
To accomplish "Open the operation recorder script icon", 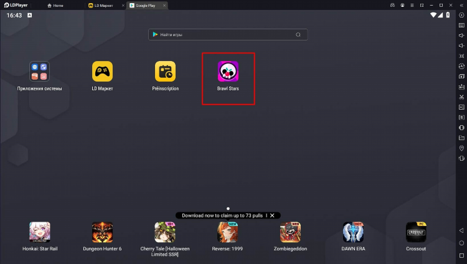I will [x=461, y=118].
